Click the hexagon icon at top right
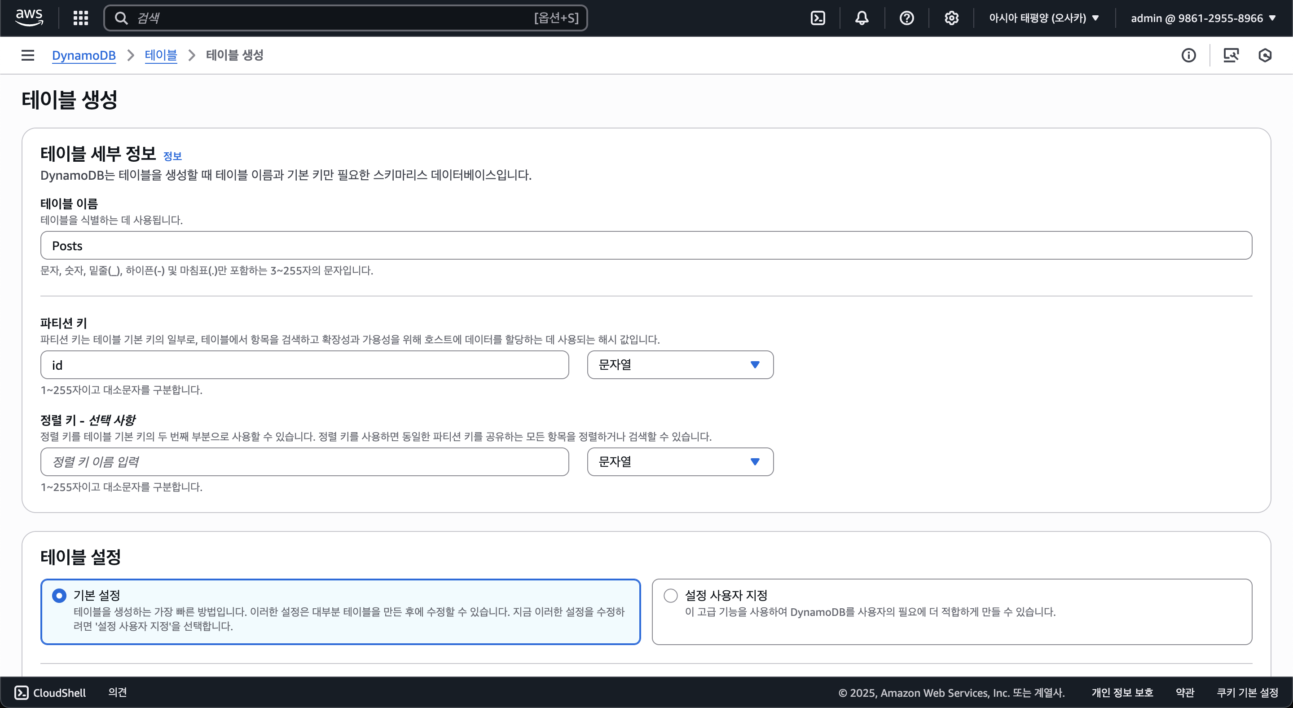 pos(1265,55)
